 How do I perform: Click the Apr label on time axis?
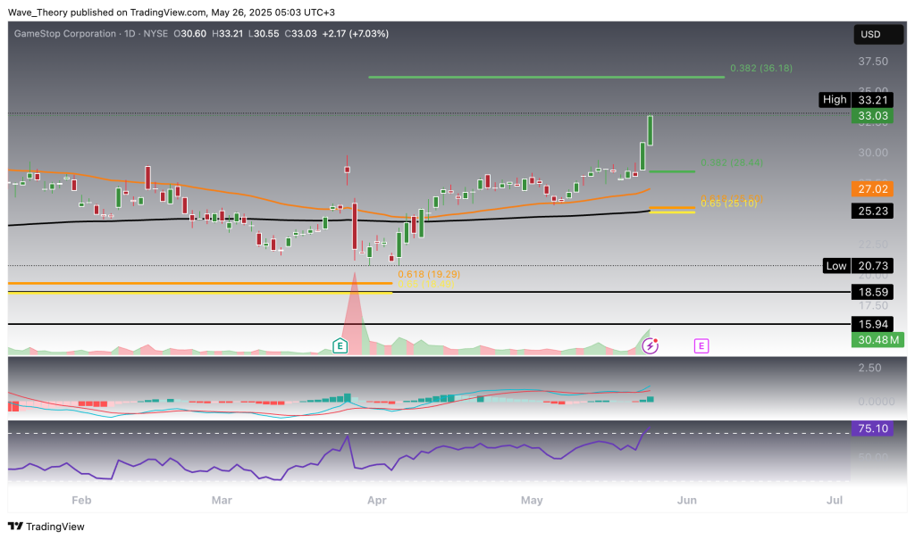376,500
